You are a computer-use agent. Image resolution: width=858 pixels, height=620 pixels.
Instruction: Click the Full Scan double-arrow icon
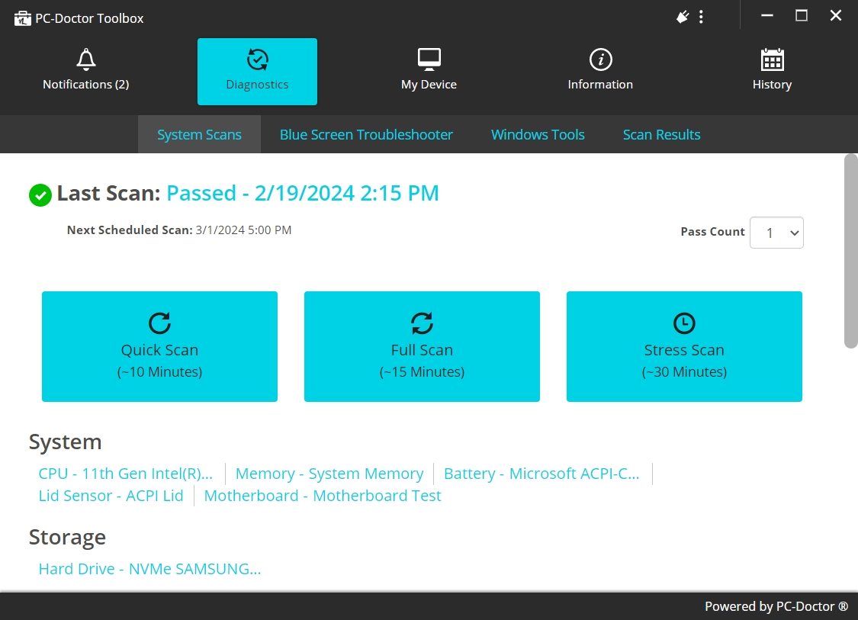pyautogui.click(x=422, y=323)
